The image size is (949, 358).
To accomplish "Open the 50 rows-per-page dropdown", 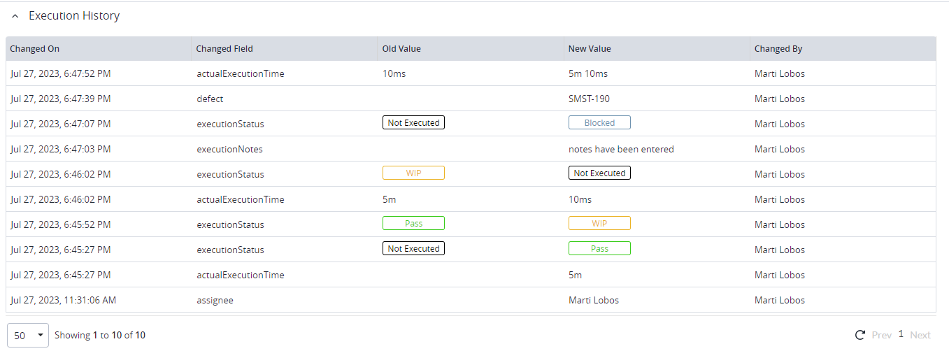I will 28,336.
